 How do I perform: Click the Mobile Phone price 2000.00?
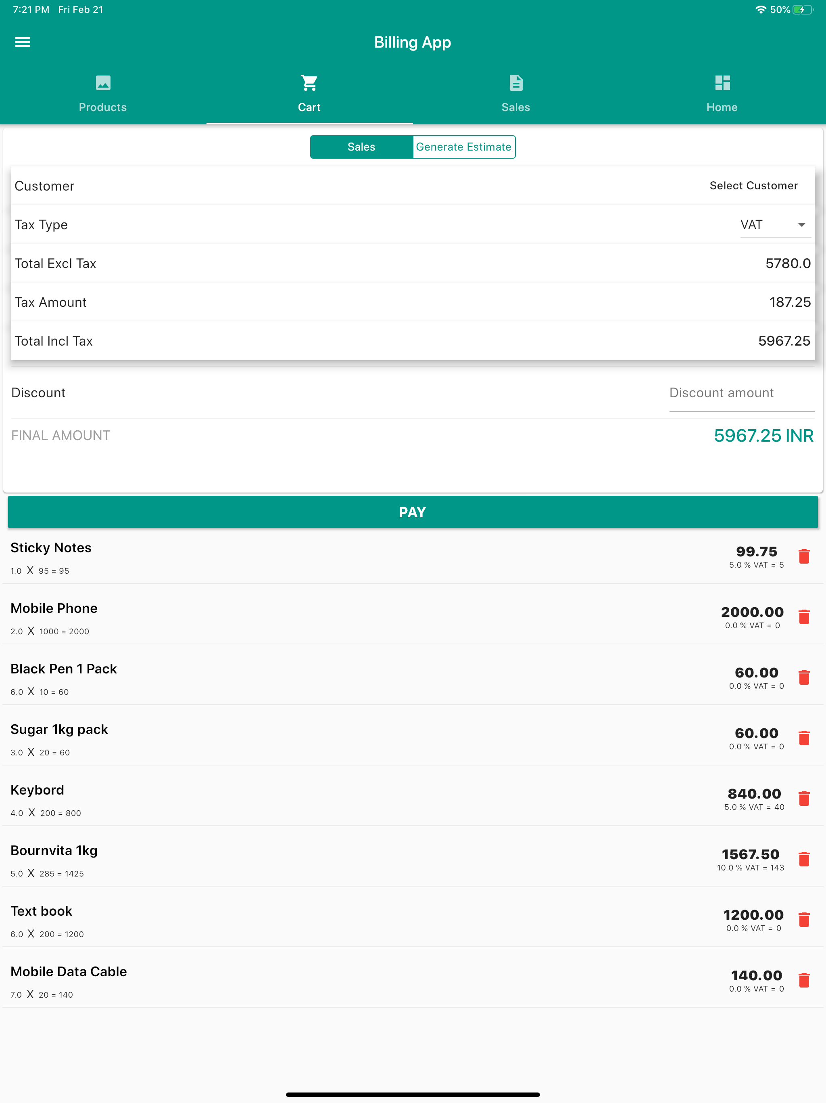(752, 612)
